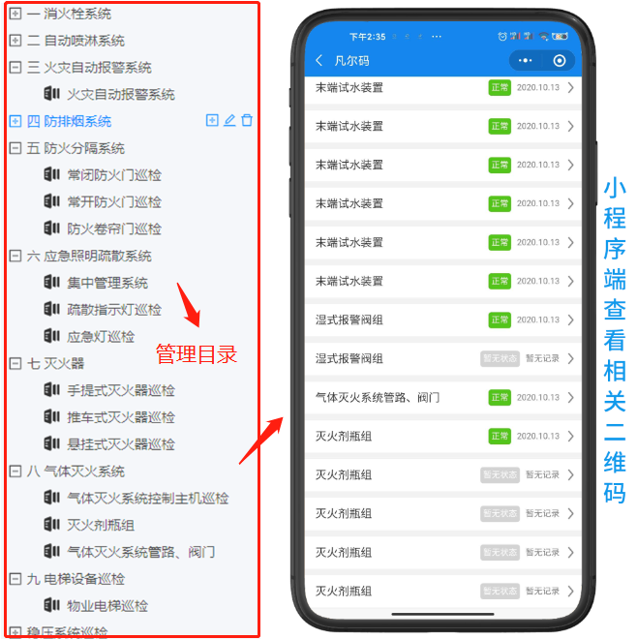Click the add child icon beside 四 防排烟系统
The image size is (637, 639).
click(x=212, y=120)
